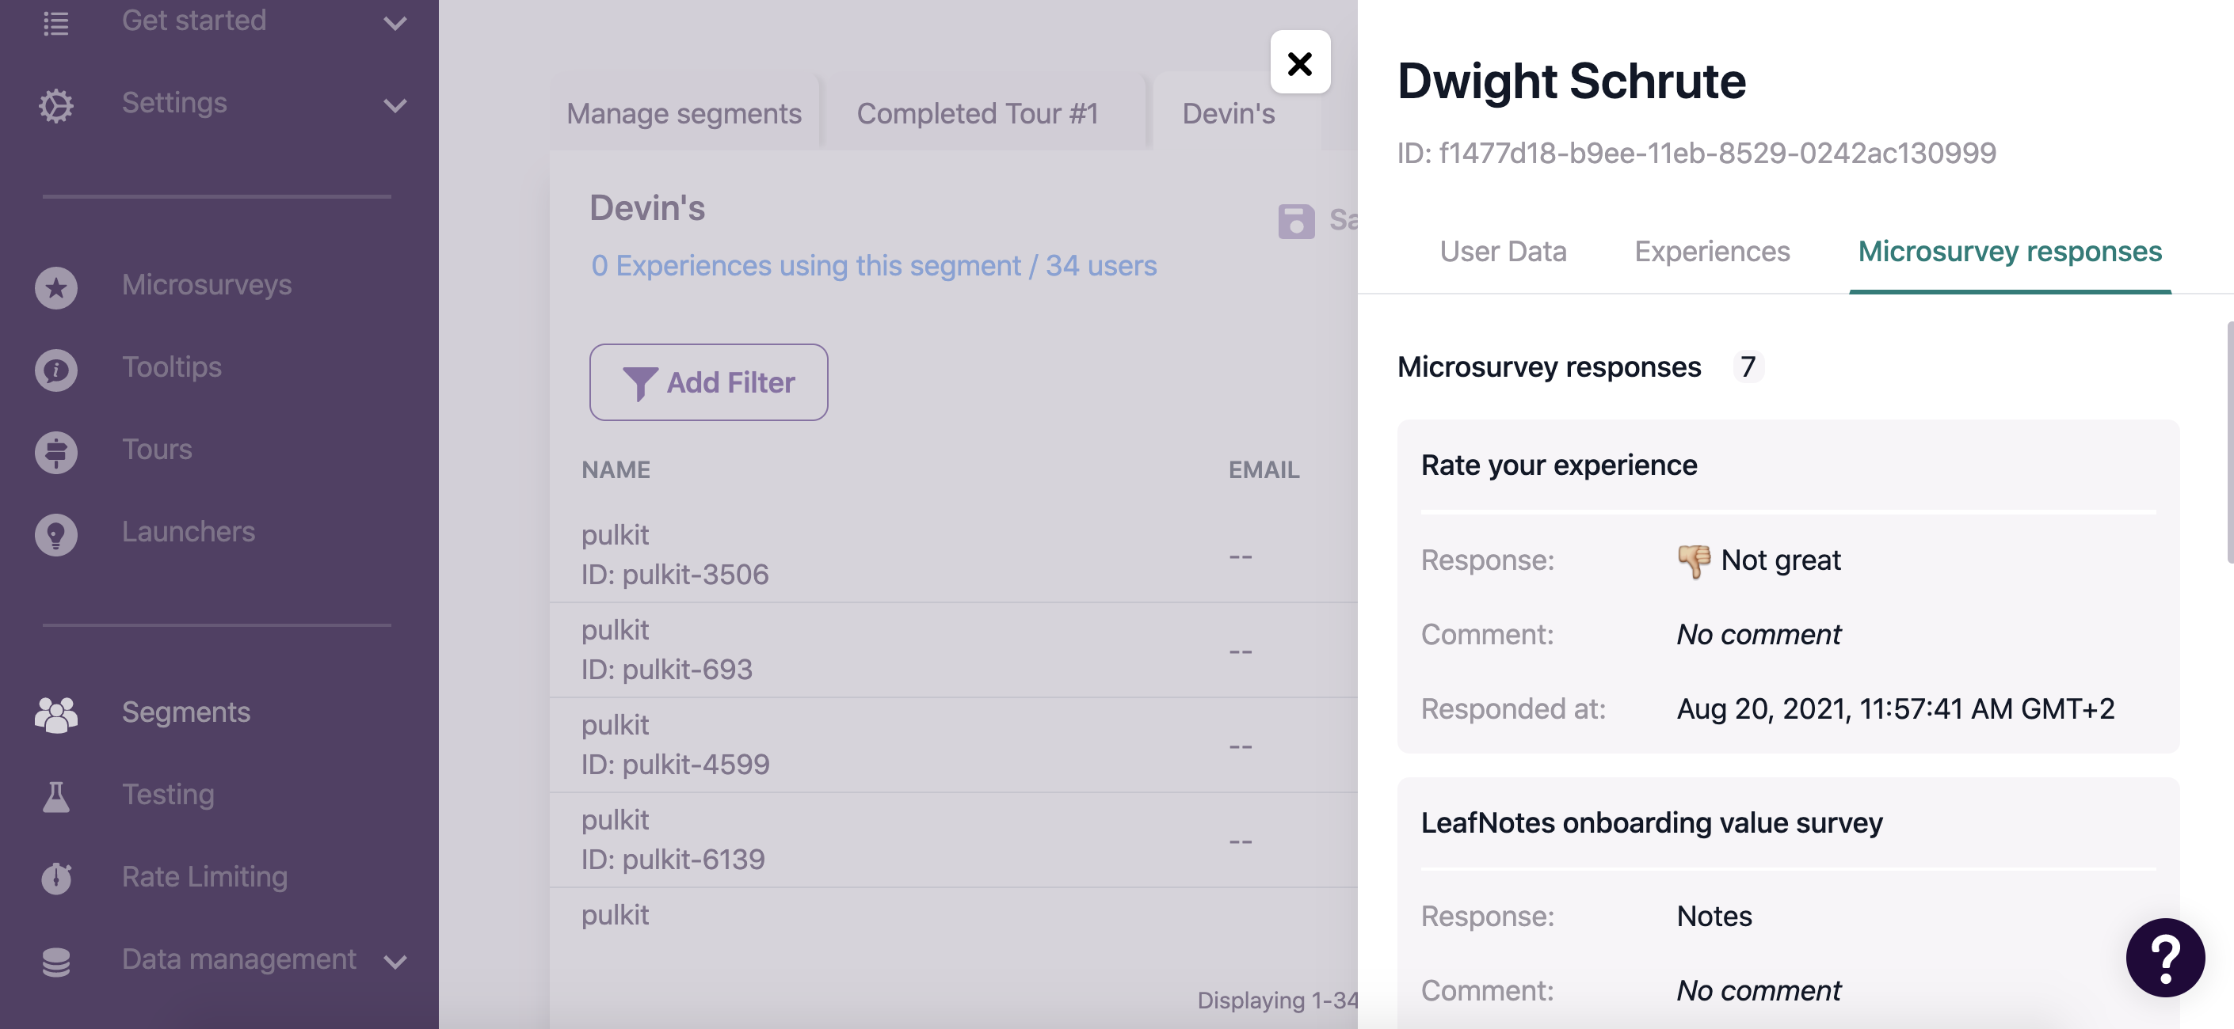Screen dimensions: 2234x1029
Task: Click the Tours signpost icon
Action: tap(56, 451)
